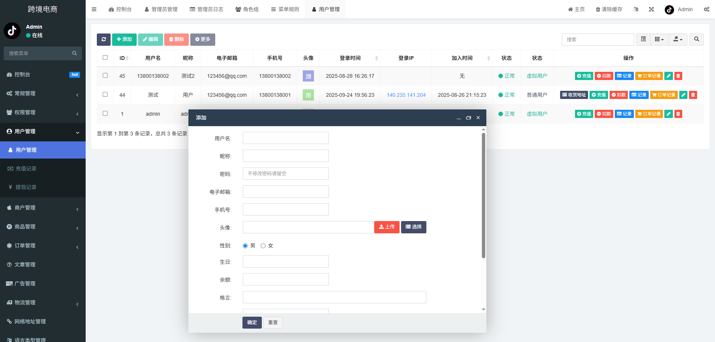Open the IP address link 140.235.141.204
This screenshot has width=715, height=342.
pos(406,95)
